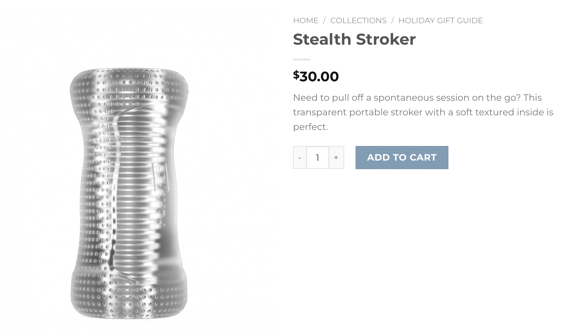Add the Stealth Stroker to cart
Viewport: 574px width, 336px height.
(402, 157)
